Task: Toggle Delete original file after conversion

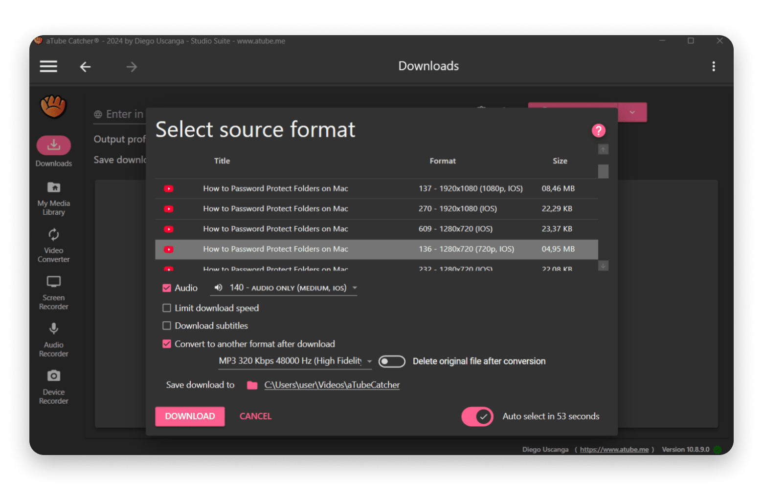Action: point(392,361)
